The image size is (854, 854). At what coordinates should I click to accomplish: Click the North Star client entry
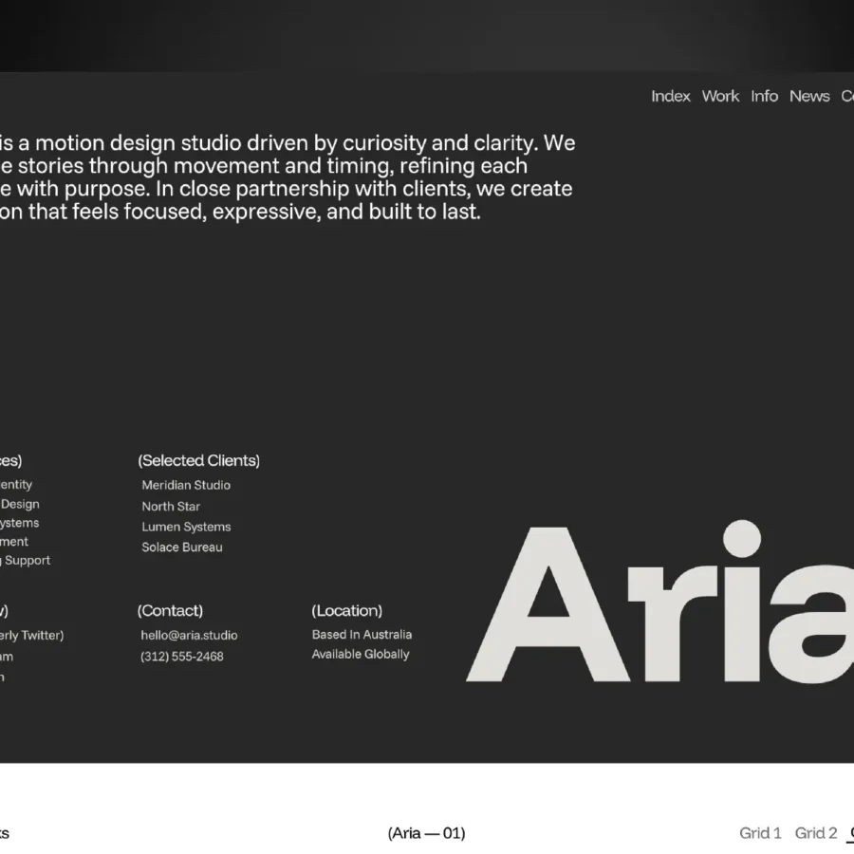171,506
